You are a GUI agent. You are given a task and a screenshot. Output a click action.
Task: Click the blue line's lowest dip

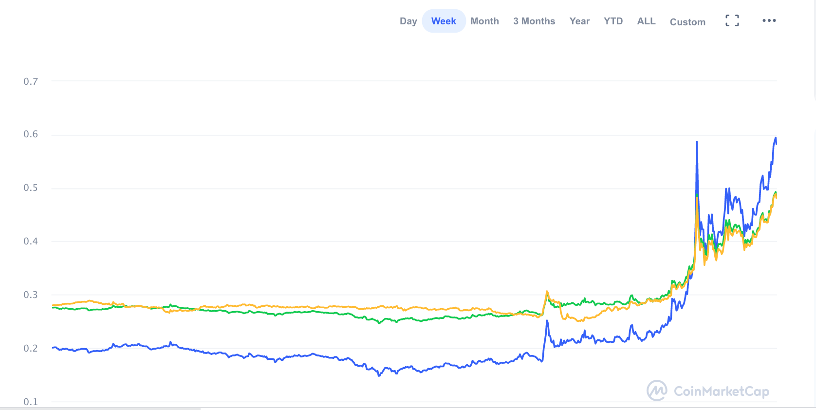(379, 375)
